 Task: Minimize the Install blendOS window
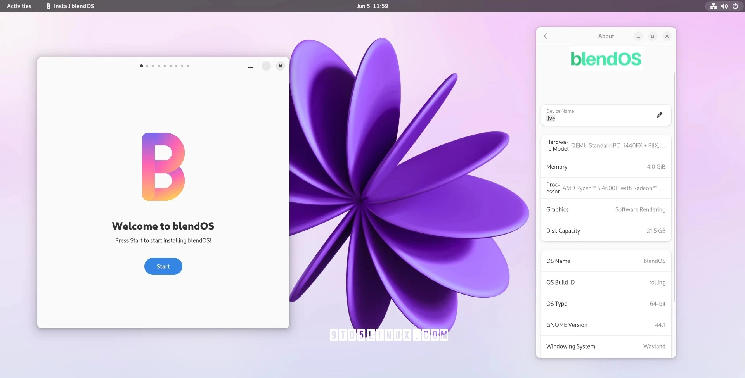point(266,66)
